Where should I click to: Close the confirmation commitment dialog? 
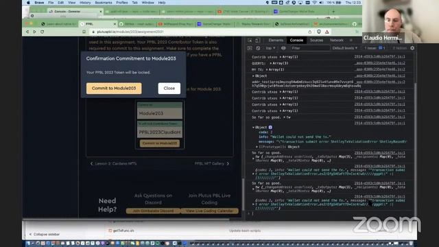(169, 89)
